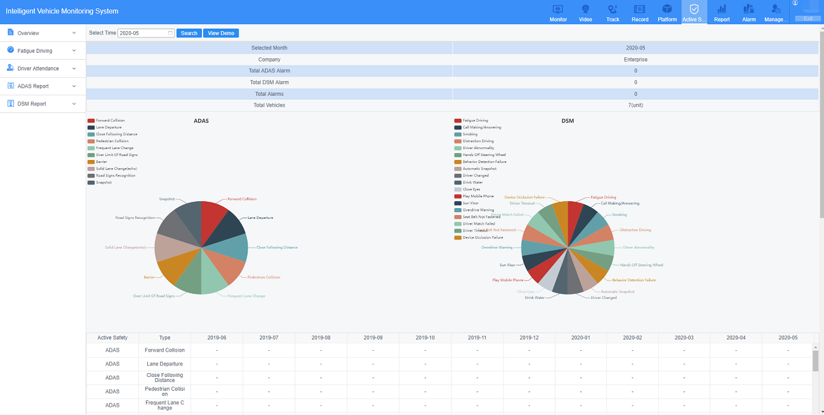The width and height of the screenshot is (824, 415).
Task: Expand the Driver Attendance chevron
Action: (74, 69)
